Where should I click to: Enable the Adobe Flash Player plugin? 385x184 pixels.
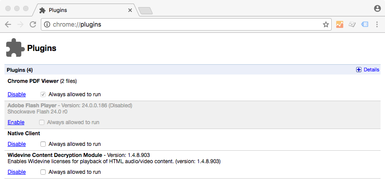[16, 122]
